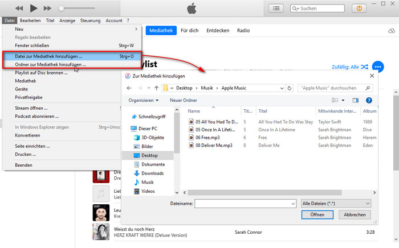Switch to the Mediathek tab

(161, 31)
